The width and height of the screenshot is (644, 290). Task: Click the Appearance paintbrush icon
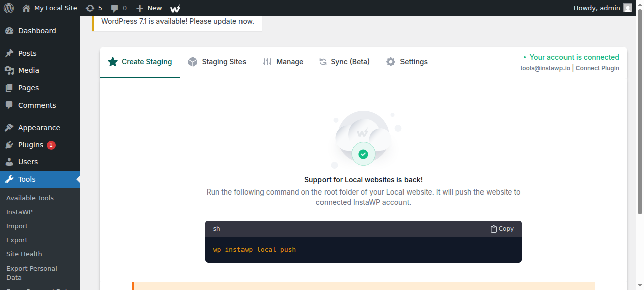9,128
